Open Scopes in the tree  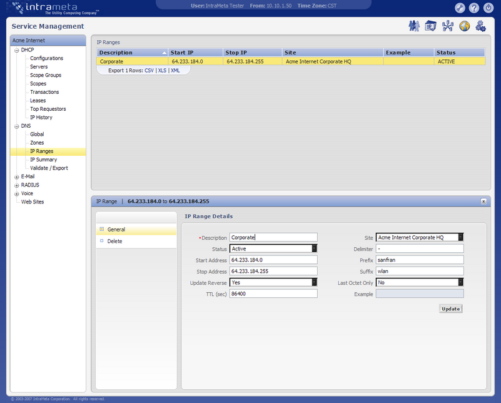pyautogui.click(x=38, y=84)
